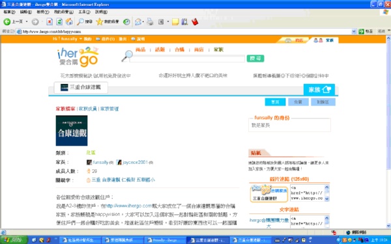
Task: Go back with the green Back arrow
Action: point(7,21)
